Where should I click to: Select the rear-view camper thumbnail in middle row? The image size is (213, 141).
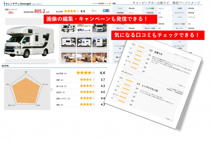[99, 42]
